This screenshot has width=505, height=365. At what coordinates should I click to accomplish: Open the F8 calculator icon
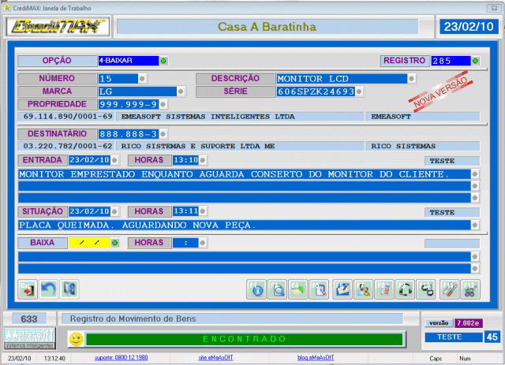click(x=383, y=289)
